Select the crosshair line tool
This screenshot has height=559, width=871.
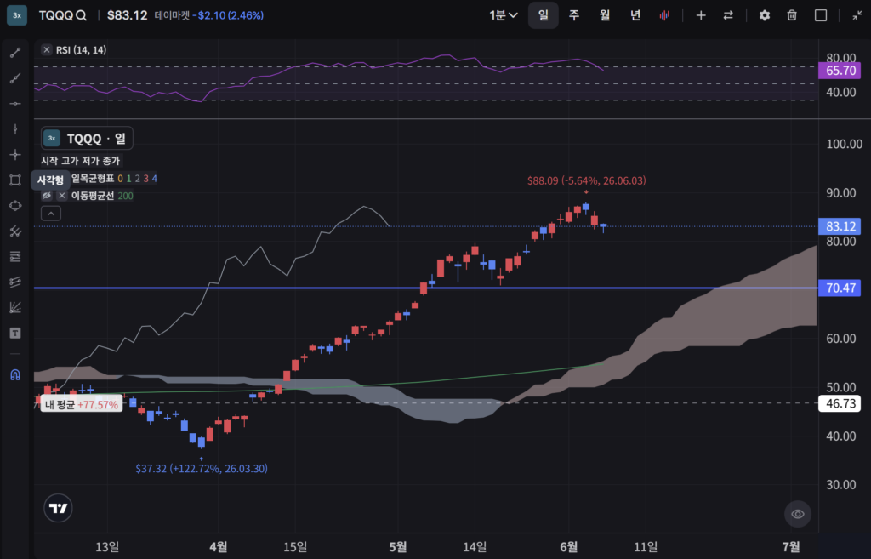15,155
